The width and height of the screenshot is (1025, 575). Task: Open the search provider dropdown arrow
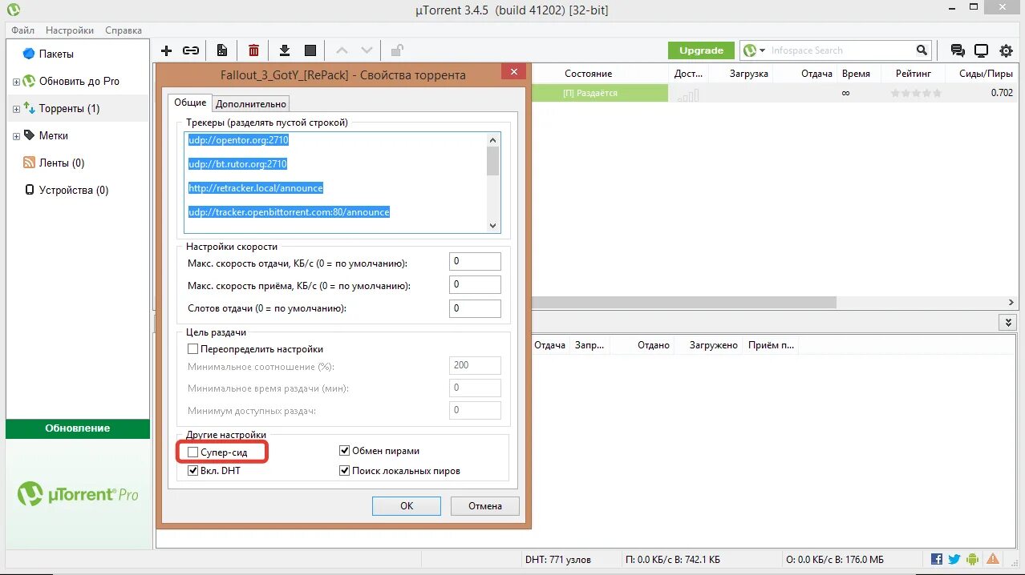click(762, 50)
